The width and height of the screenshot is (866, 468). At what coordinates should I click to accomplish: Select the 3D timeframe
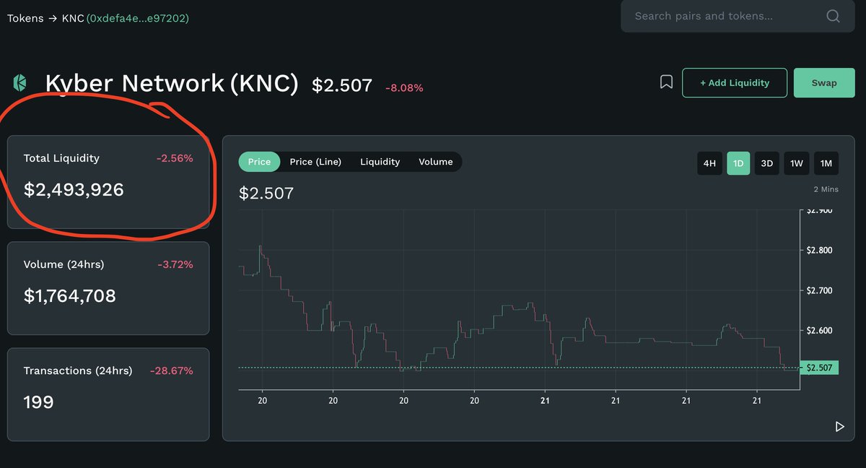click(x=767, y=163)
